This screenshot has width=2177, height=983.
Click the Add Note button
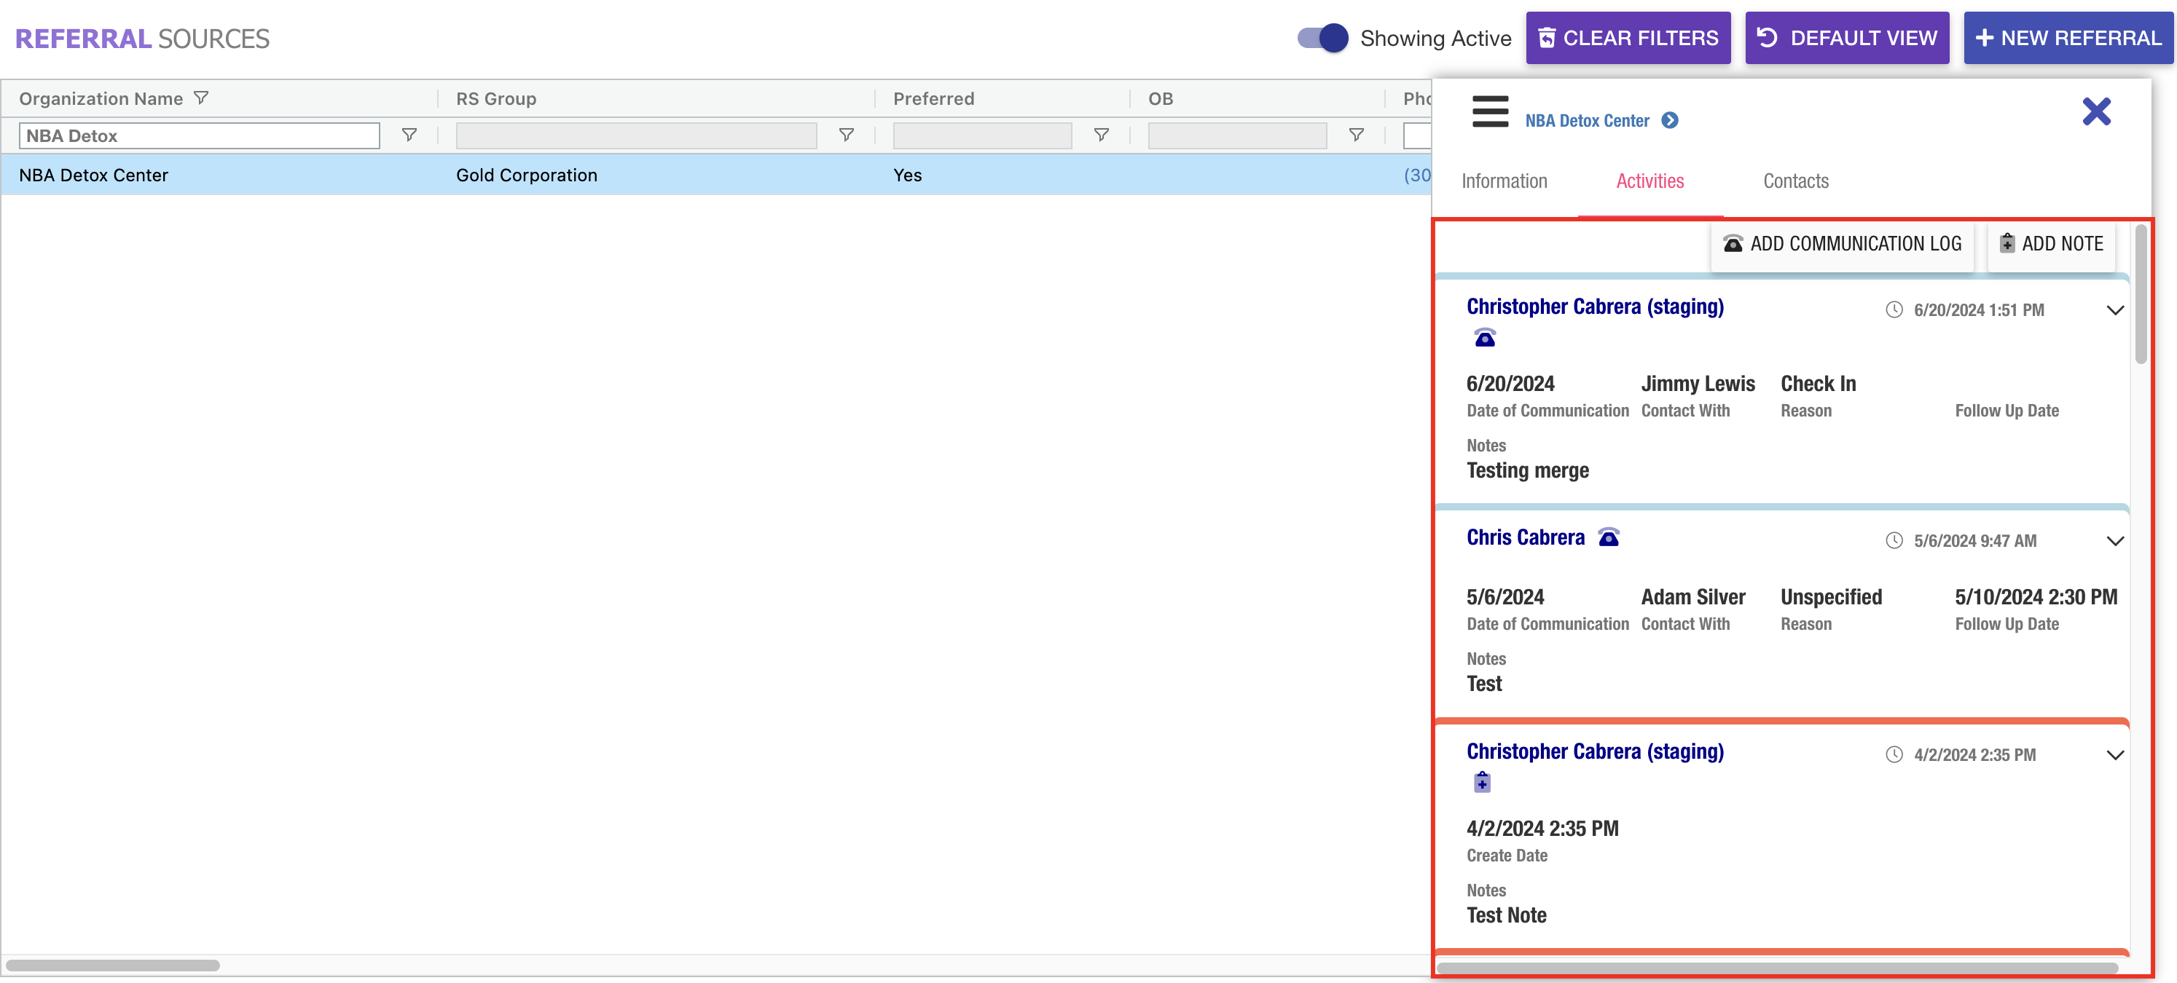(x=2050, y=244)
